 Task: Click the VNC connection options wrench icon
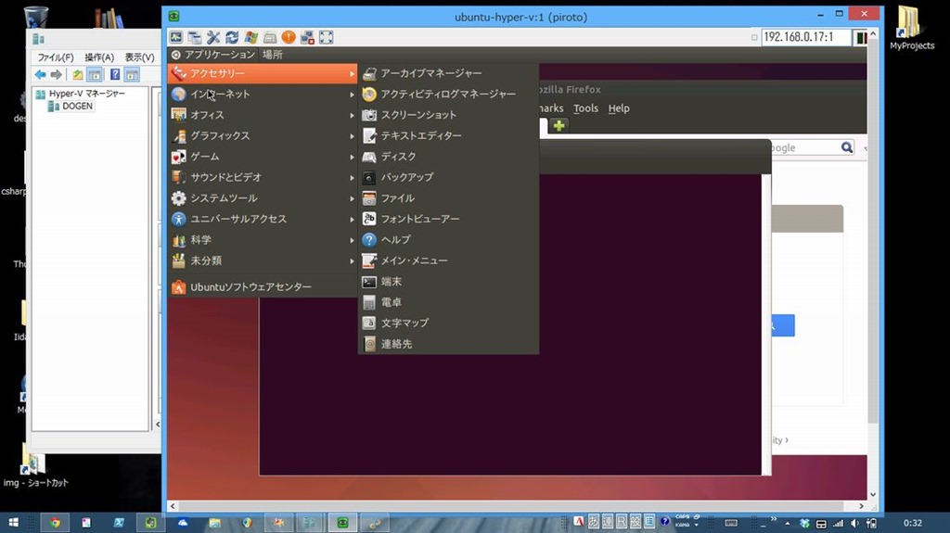click(213, 37)
